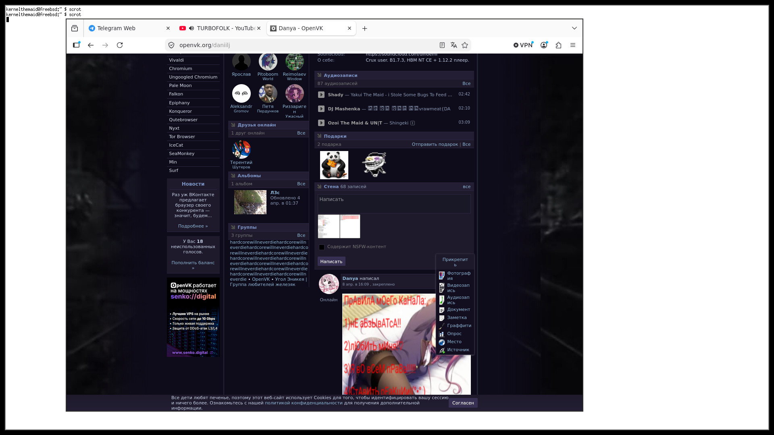
Task: Click the translate page icon
Action: click(454, 45)
